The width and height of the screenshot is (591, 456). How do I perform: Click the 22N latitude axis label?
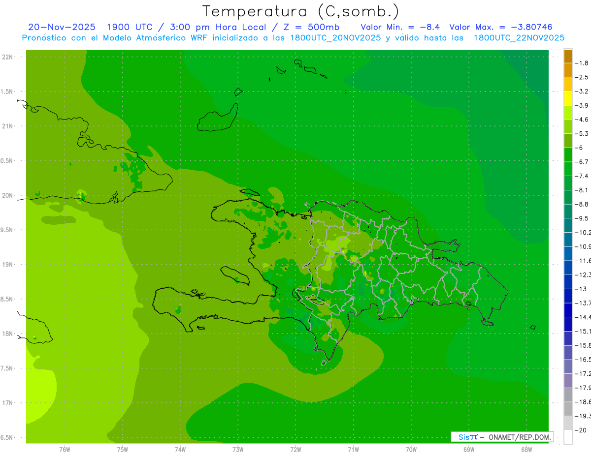coord(7,57)
